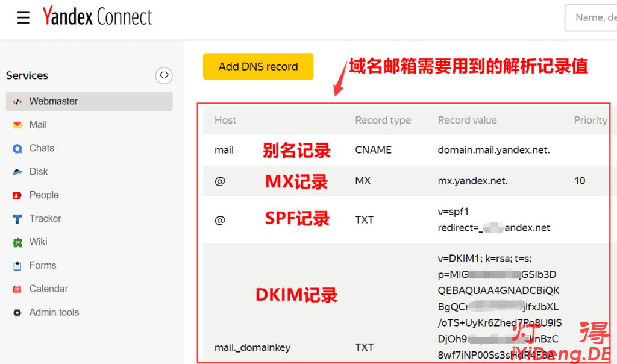Select value domain.mail.yandex.net.
617x364 pixels.
pyautogui.click(x=494, y=150)
